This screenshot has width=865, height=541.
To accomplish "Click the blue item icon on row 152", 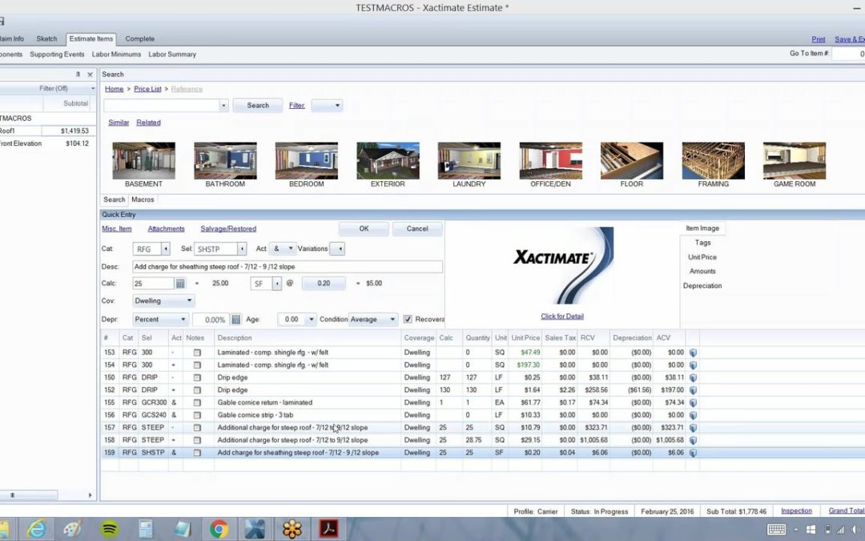I will [693, 390].
